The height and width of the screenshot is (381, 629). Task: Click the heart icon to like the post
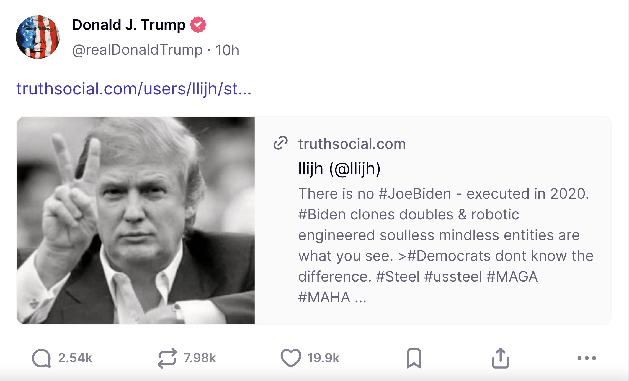(292, 358)
